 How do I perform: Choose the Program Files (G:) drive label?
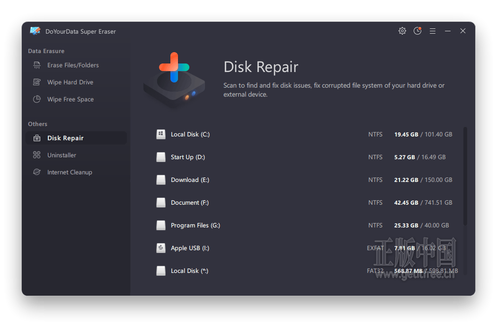tap(195, 226)
